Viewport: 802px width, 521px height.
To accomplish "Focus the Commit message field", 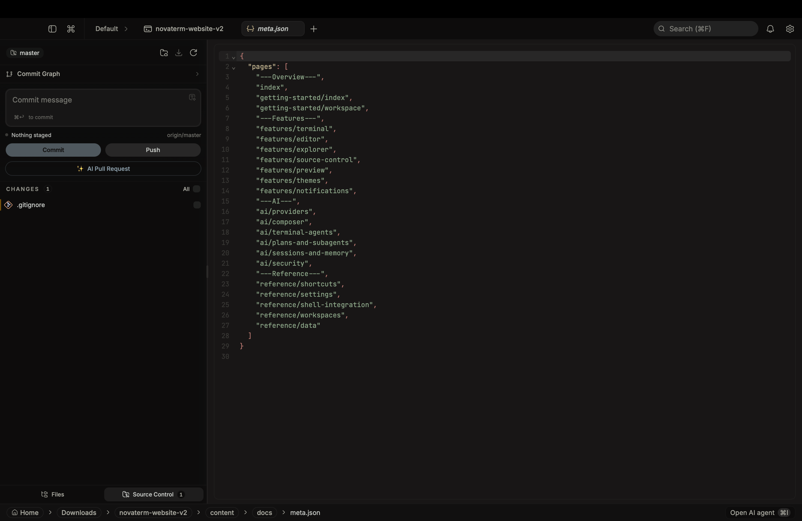I will [103, 108].
